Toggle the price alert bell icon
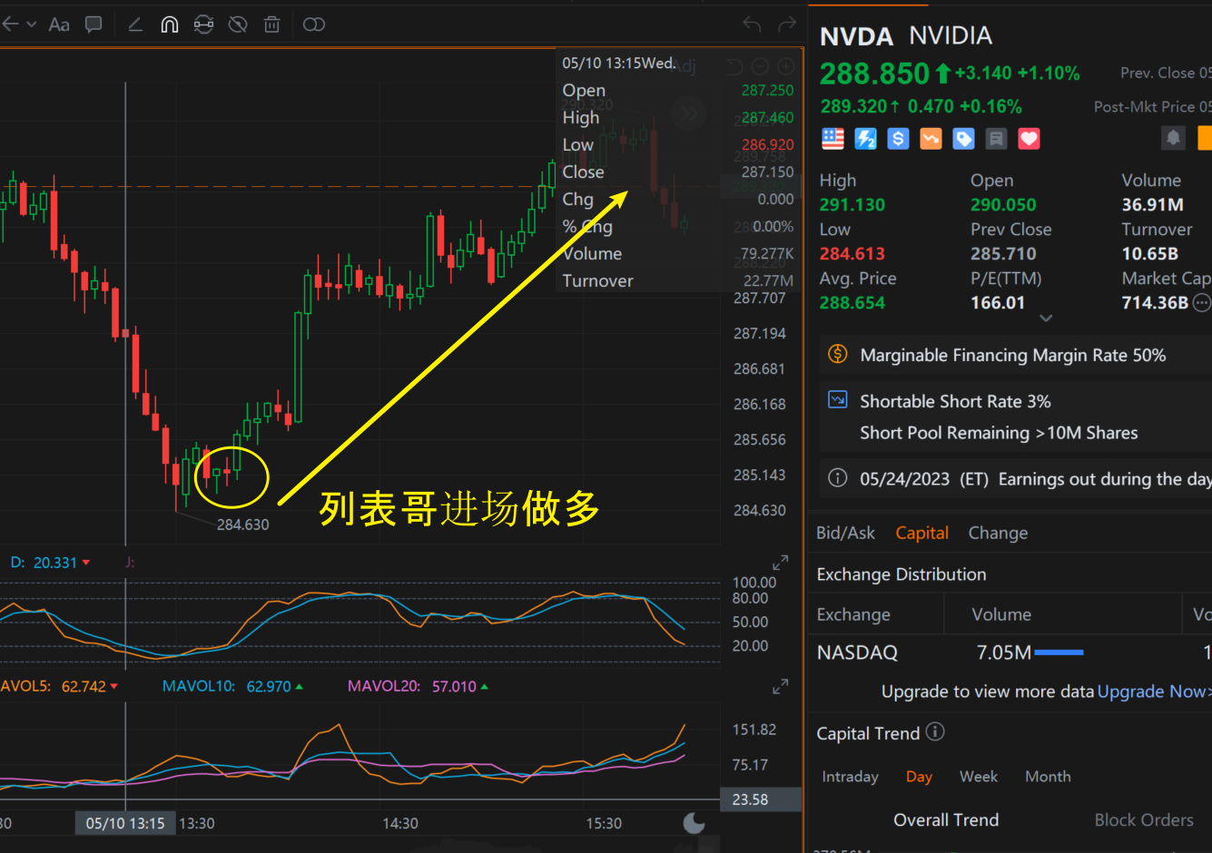The width and height of the screenshot is (1212, 853). point(1173,138)
